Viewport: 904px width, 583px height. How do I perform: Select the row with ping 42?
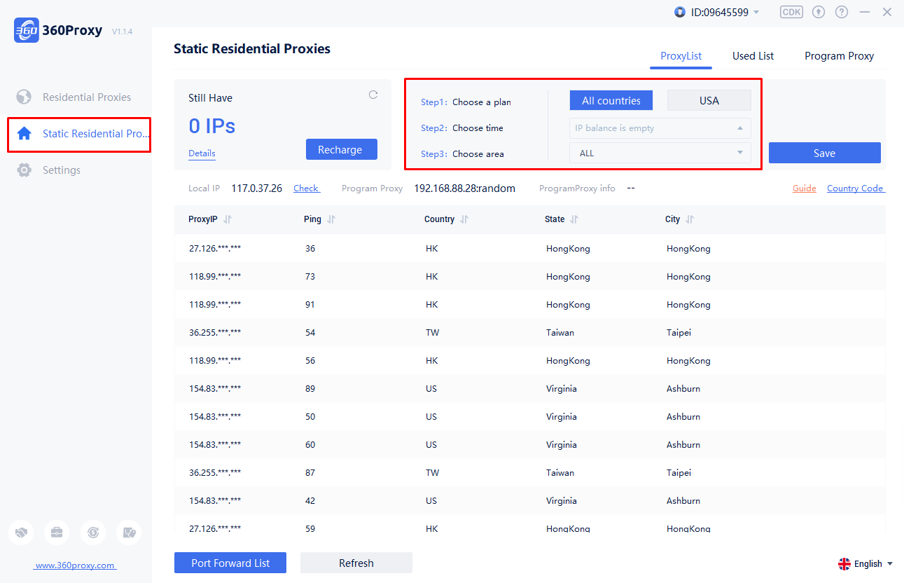pyautogui.click(x=529, y=501)
